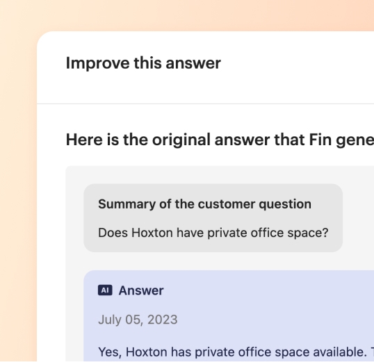Image resolution: width=374 pixels, height=362 pixels.
Task: Click the 'Answer' label next to AI badge
Action: pos(141,290)
